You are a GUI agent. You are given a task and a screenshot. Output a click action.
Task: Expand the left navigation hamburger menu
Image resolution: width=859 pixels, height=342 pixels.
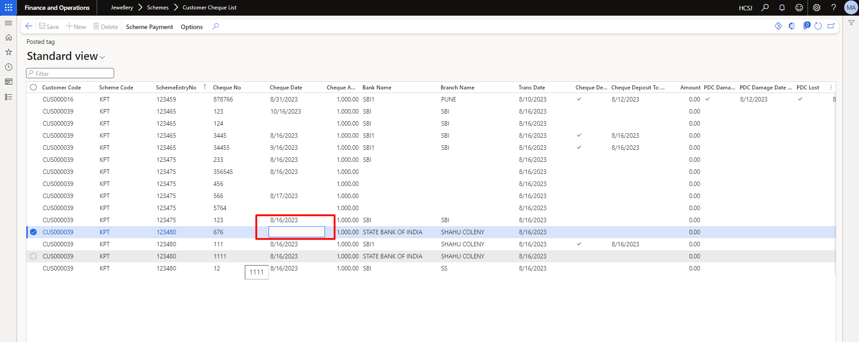(x=9, y=23)
